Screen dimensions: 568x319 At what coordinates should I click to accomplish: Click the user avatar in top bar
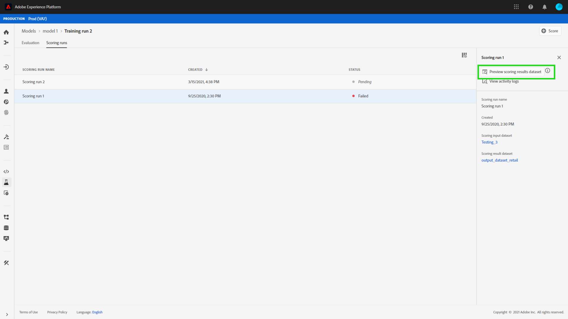[559, 7]
